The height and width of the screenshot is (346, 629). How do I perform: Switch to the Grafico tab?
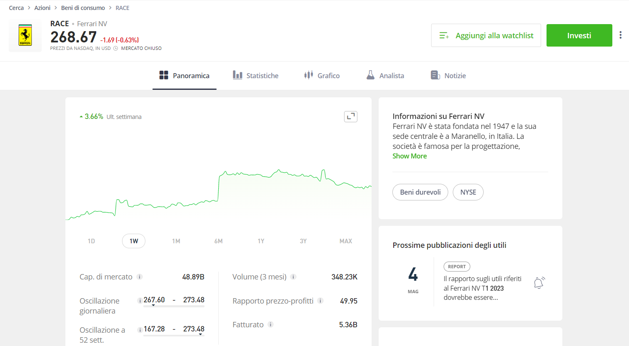322,76
